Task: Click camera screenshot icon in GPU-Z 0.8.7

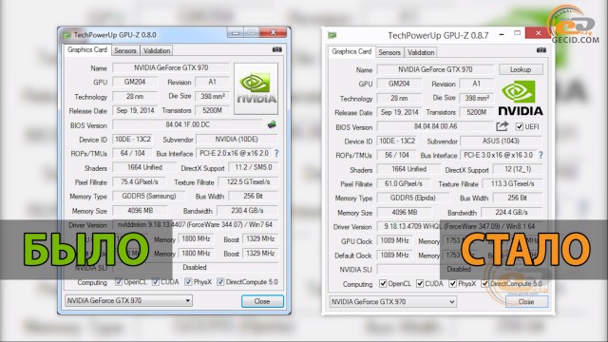Action: pyautogui.click(x=541, y=50)
